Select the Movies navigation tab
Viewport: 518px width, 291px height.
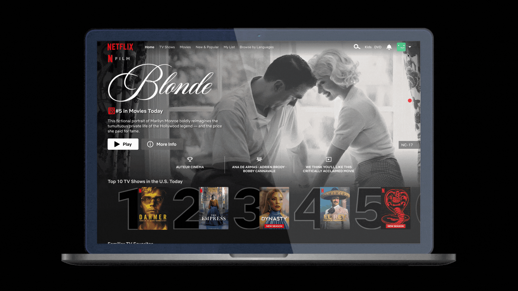tap(185, 47)
